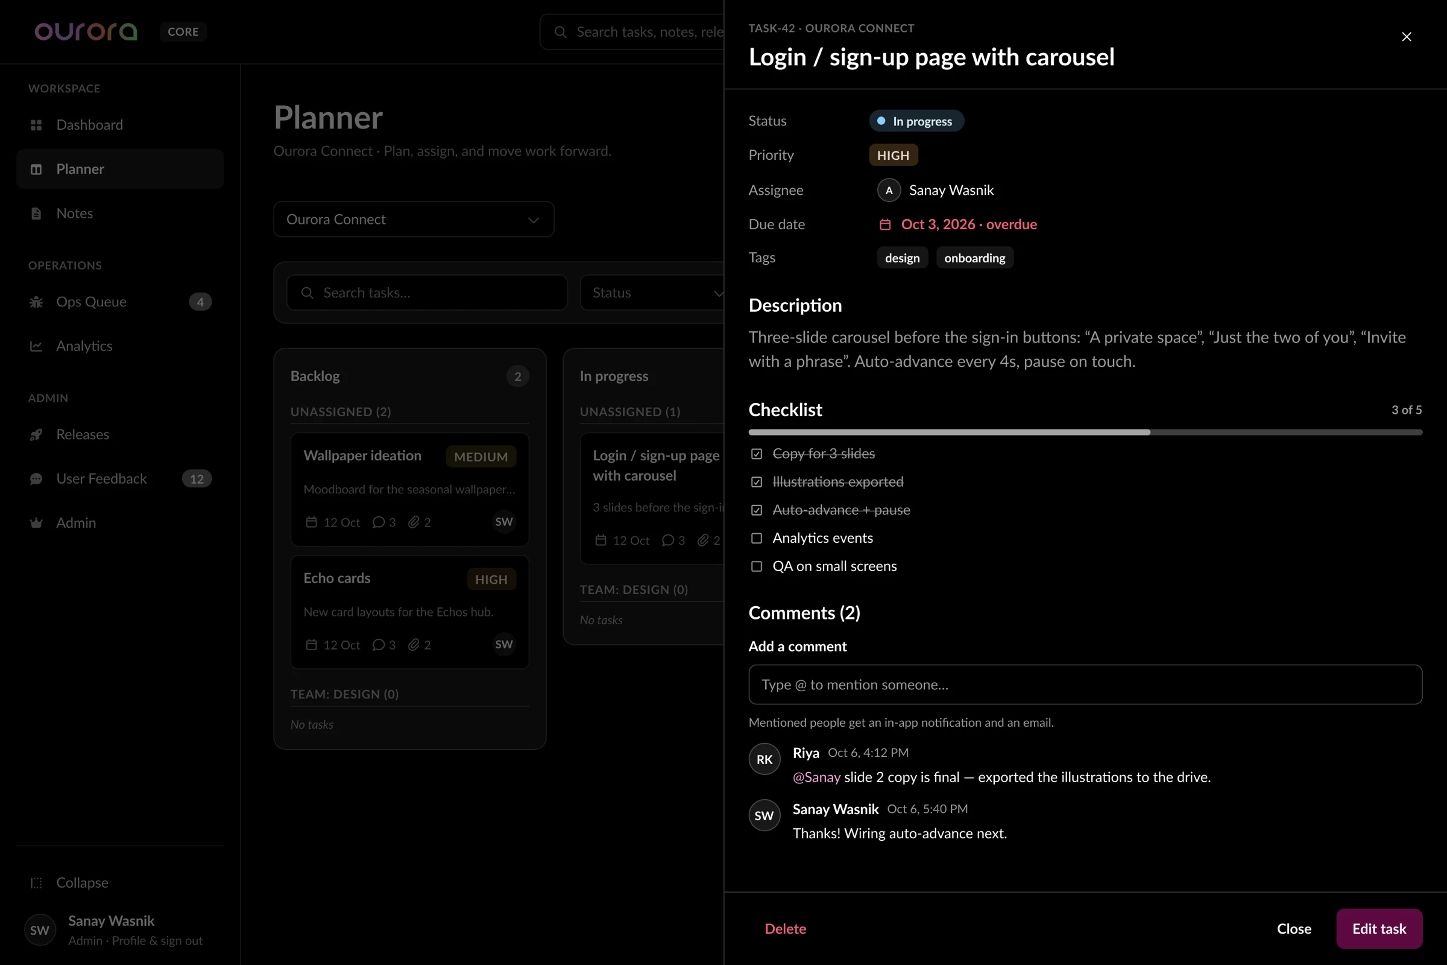Click the 'design' tag

pyautogui.click(x=902, y=258)
